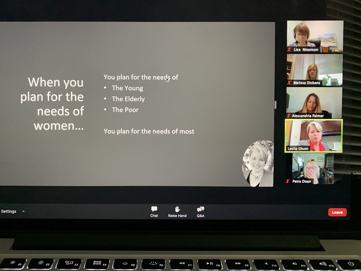Open audio Settings label

pos(8,211)
